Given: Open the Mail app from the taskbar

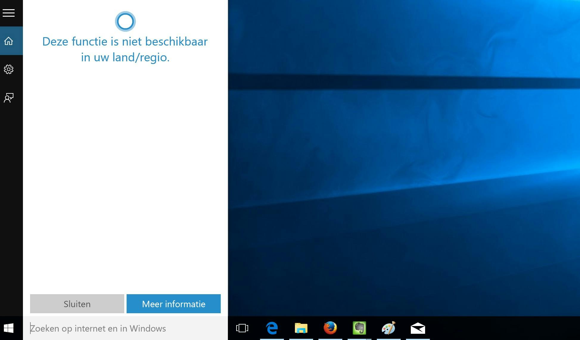Looking at the screenshot, I should pos(418,328).
